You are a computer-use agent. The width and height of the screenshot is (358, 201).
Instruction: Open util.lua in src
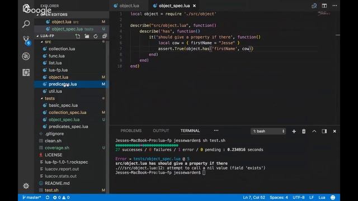(55, 91)
